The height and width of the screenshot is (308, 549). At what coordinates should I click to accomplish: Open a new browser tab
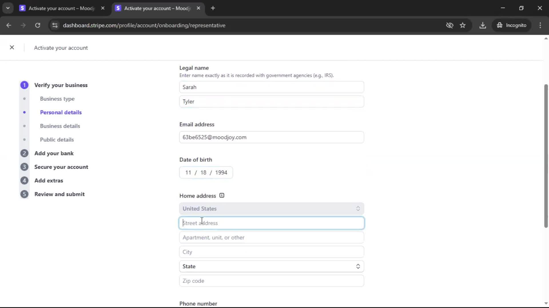click(213, 8)
